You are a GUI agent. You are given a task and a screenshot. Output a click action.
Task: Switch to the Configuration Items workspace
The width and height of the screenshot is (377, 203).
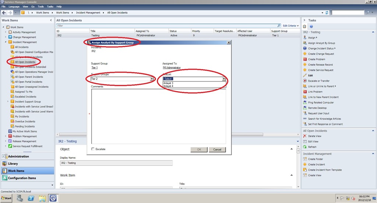point(22,178)
